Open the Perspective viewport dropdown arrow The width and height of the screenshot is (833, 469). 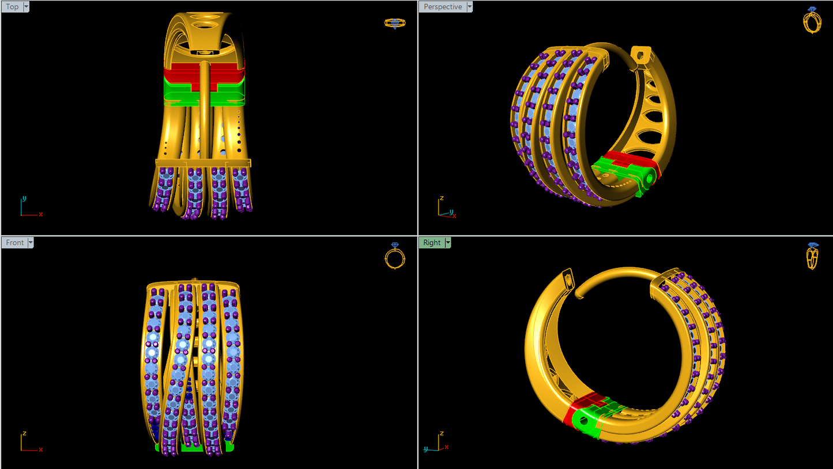pos(469,7)
